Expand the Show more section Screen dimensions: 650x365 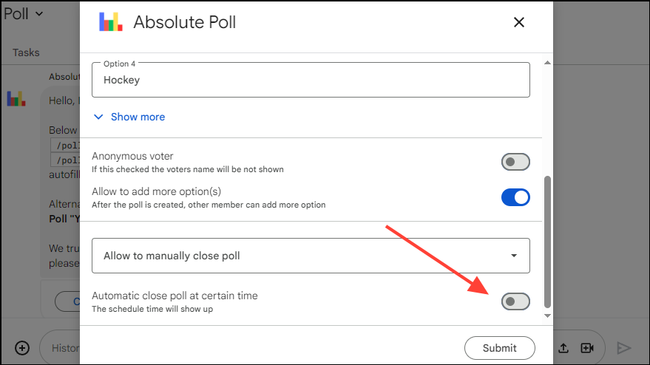point(138,117)
